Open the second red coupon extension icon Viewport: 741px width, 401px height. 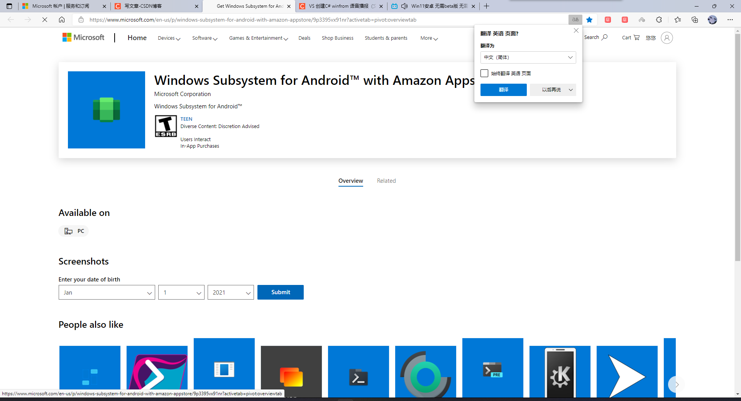click(x=625, y=20)
